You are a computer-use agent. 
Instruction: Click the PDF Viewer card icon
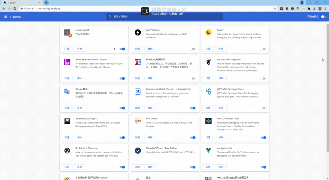(x=138, y=121)
